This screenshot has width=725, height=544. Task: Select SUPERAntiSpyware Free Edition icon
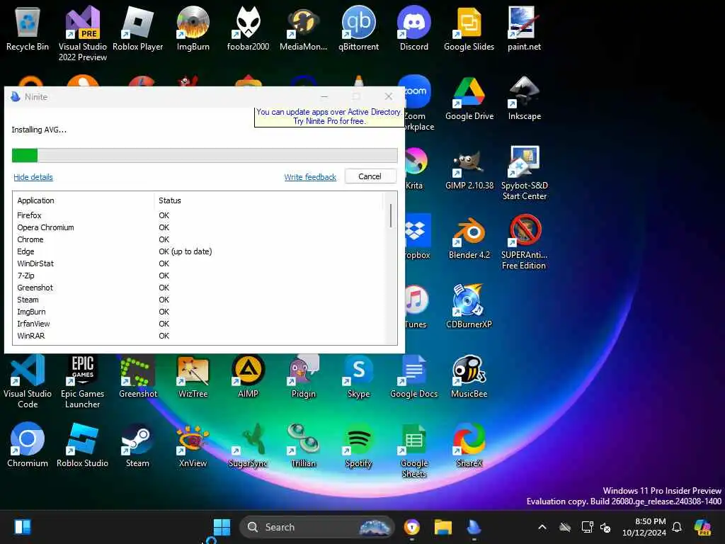coord(524,242)
